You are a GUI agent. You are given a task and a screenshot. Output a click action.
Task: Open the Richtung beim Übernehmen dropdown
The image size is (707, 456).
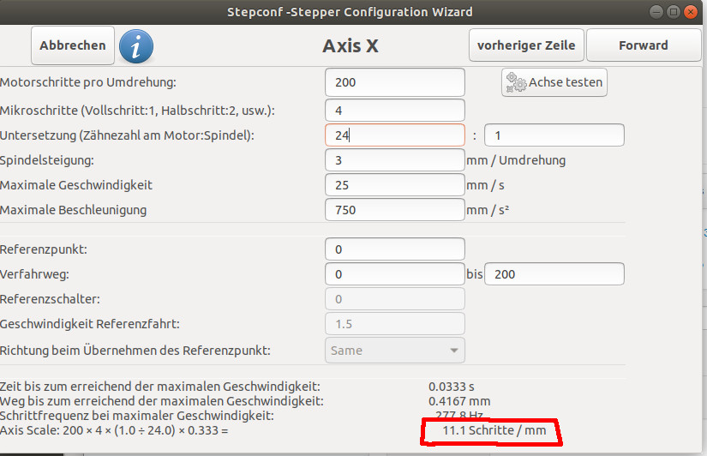click(x=394, y=351)
